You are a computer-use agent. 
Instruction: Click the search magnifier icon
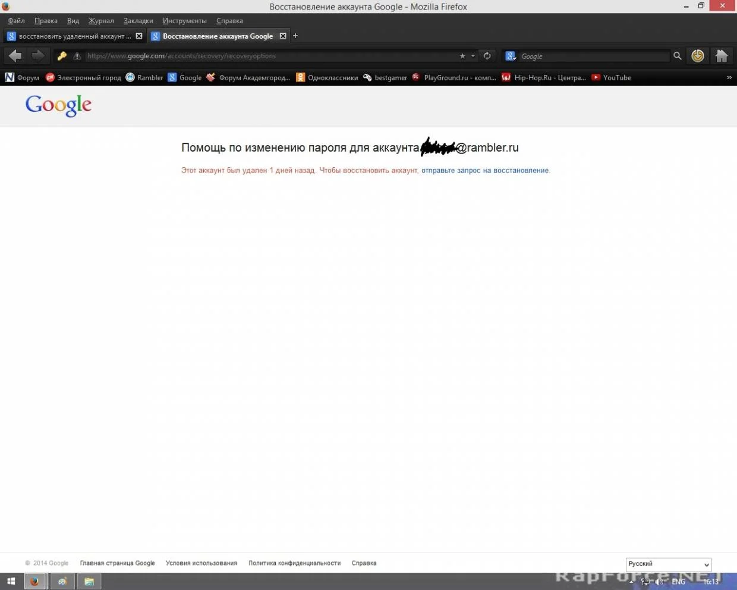tap(677, 56)
